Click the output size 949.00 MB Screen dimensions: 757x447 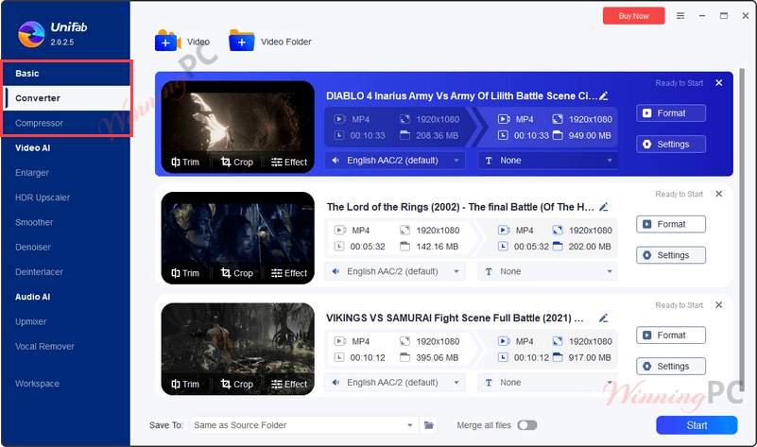(x=590, y=136)
